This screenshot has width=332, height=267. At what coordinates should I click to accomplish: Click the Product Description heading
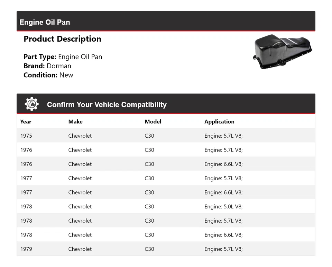click(x=62, y=39)
